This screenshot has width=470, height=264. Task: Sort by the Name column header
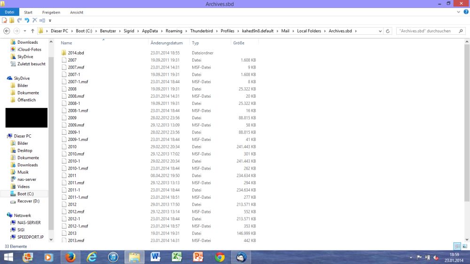(x=66, y=43)
